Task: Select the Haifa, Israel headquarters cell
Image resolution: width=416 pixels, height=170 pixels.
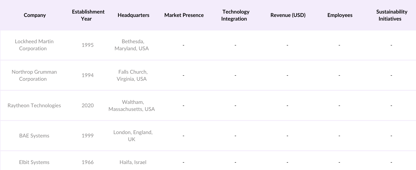Action: (x=133, y=162)
